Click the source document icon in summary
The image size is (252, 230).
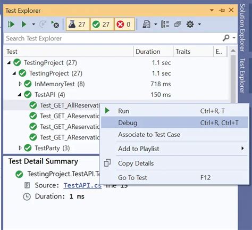27,185
